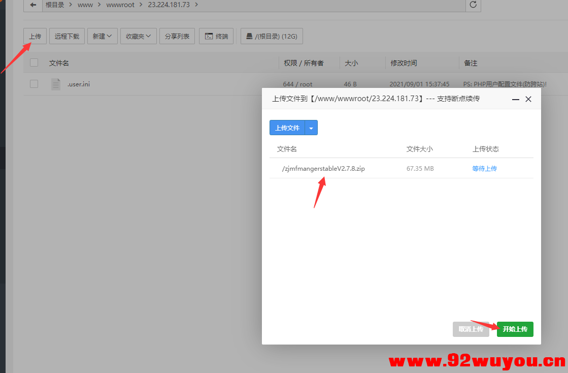568x373 pixels.
Task: Open the dropdown arrow beside 上传文件
Action: 311,128
